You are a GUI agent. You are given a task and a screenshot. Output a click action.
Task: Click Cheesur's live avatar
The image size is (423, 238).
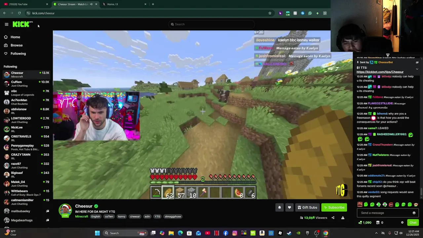(65, 211)
